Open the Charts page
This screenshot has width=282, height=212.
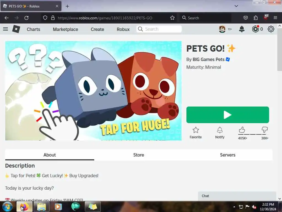[33, 29]
